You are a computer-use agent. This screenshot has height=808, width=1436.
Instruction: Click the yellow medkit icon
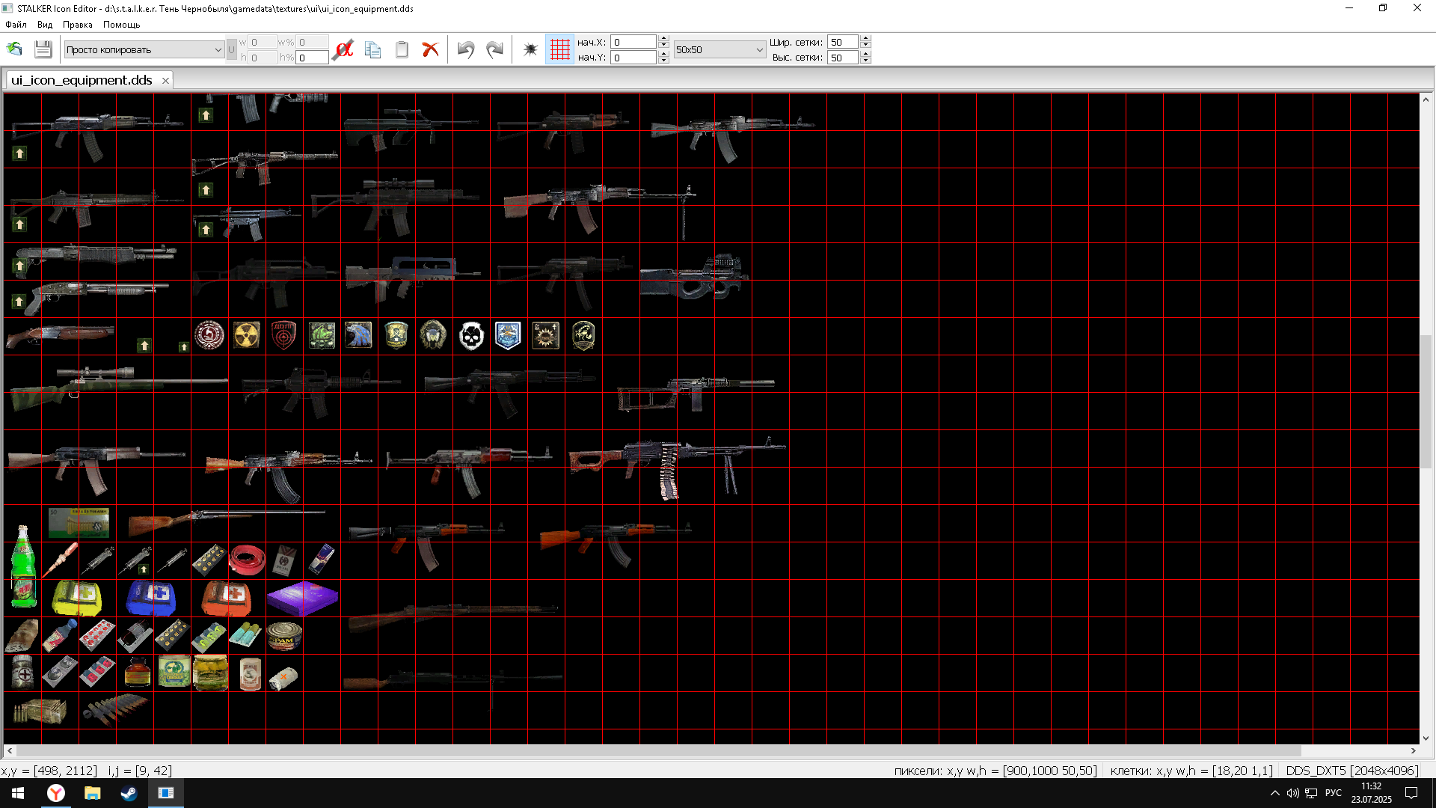point(77,599)
